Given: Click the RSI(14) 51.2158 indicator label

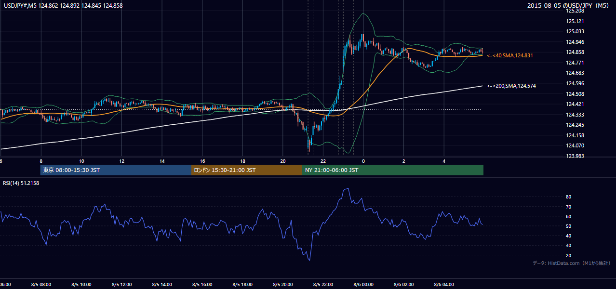Looking at the screenshot, I should click(x=21, y=183).
